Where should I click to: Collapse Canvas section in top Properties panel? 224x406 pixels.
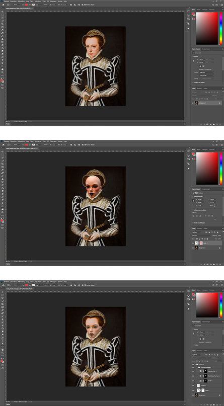click(193, 56)
